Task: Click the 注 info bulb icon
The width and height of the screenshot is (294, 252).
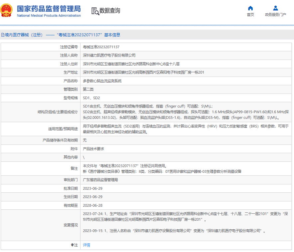Action: click(73, 245)
